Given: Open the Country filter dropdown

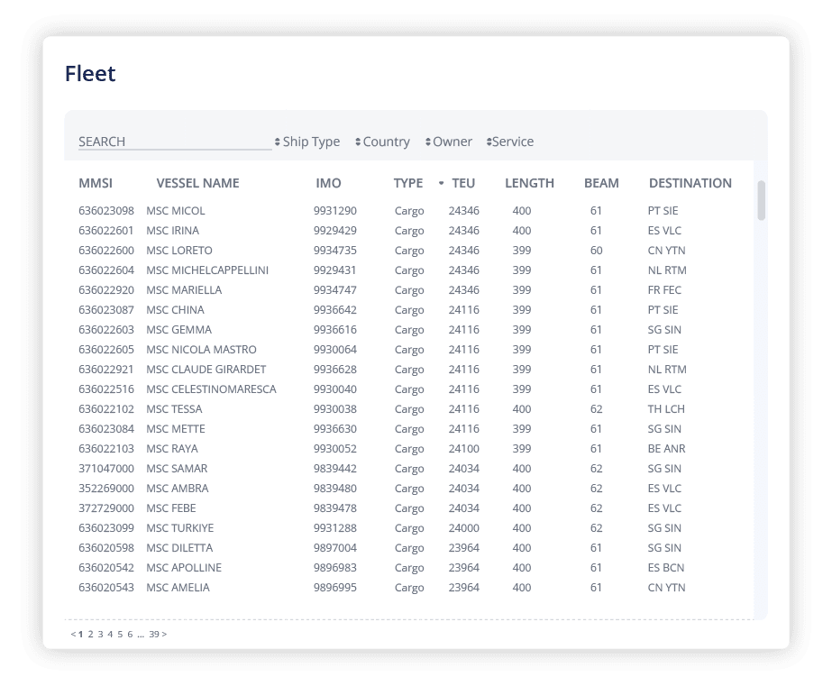Looking at the screenshot, I should tap(382, 142).
